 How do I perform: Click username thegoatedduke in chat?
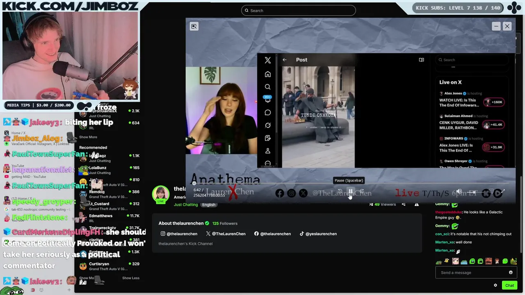(x=449, y=212)
